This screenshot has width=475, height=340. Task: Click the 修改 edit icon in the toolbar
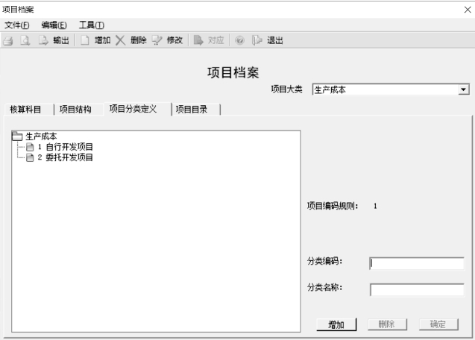coord(157,40)
